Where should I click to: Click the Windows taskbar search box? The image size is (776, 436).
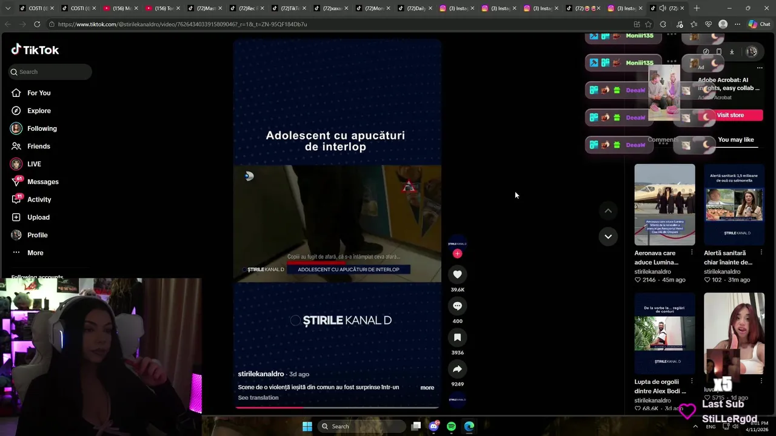click(362, 426)
